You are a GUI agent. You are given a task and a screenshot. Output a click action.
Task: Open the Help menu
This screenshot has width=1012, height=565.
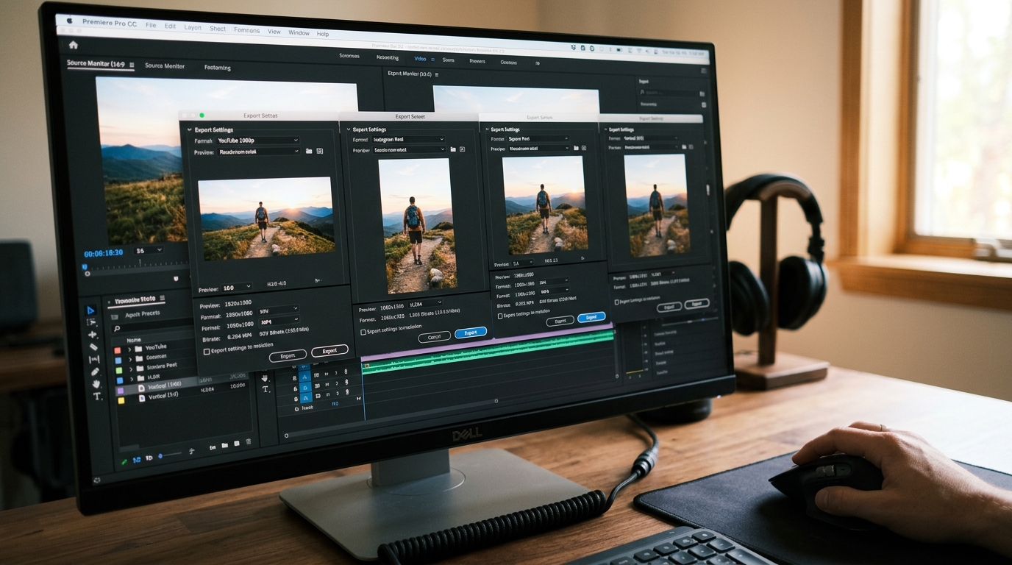pos(323,34)
